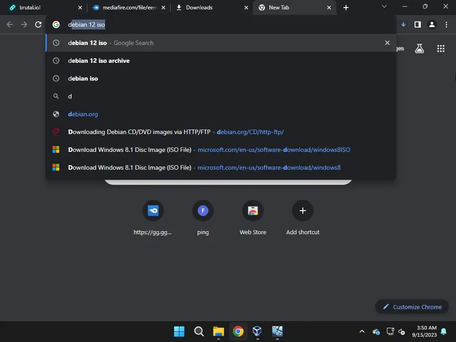The width and height of the screenshot is (456, 342).
Task: Click the Customize Chrome button
Action: click(x=412, y=307)
